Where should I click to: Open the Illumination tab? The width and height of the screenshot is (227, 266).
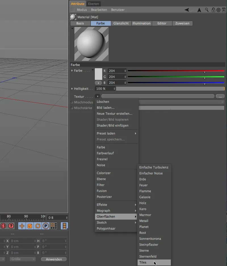pyautogui.click(x=142, y=23)
